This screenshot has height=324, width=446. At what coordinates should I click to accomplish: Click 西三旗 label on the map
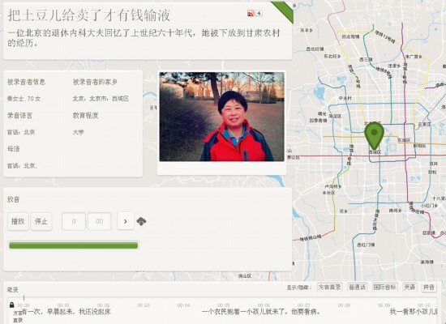(366, 59)
